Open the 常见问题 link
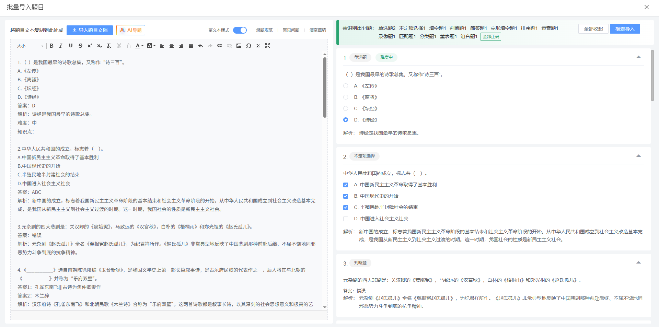This screenshot has width=659, height=327. 291,30
